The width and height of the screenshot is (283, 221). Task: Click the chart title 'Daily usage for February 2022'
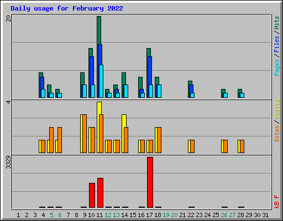[67, 8]
